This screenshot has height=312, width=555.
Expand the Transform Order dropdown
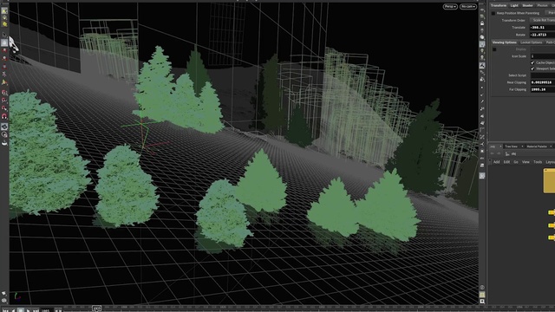[x=542, y=20]
